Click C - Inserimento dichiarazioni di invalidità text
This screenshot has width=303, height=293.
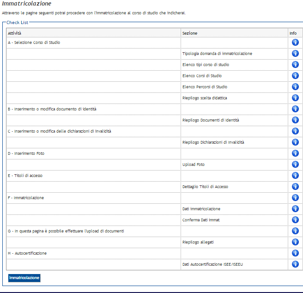(59, 131)
